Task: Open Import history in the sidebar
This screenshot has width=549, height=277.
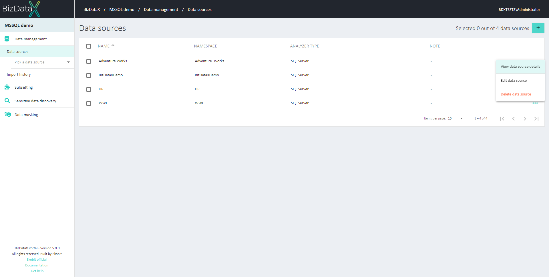Action: (37, 74)
